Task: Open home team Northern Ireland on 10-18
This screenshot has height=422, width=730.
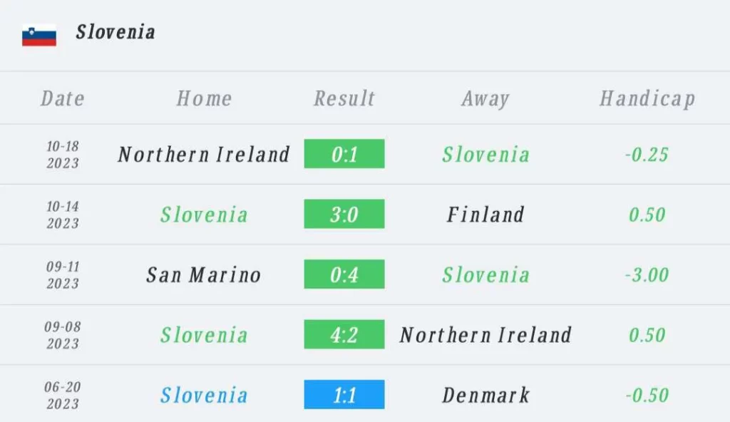Action: [204, 154]
